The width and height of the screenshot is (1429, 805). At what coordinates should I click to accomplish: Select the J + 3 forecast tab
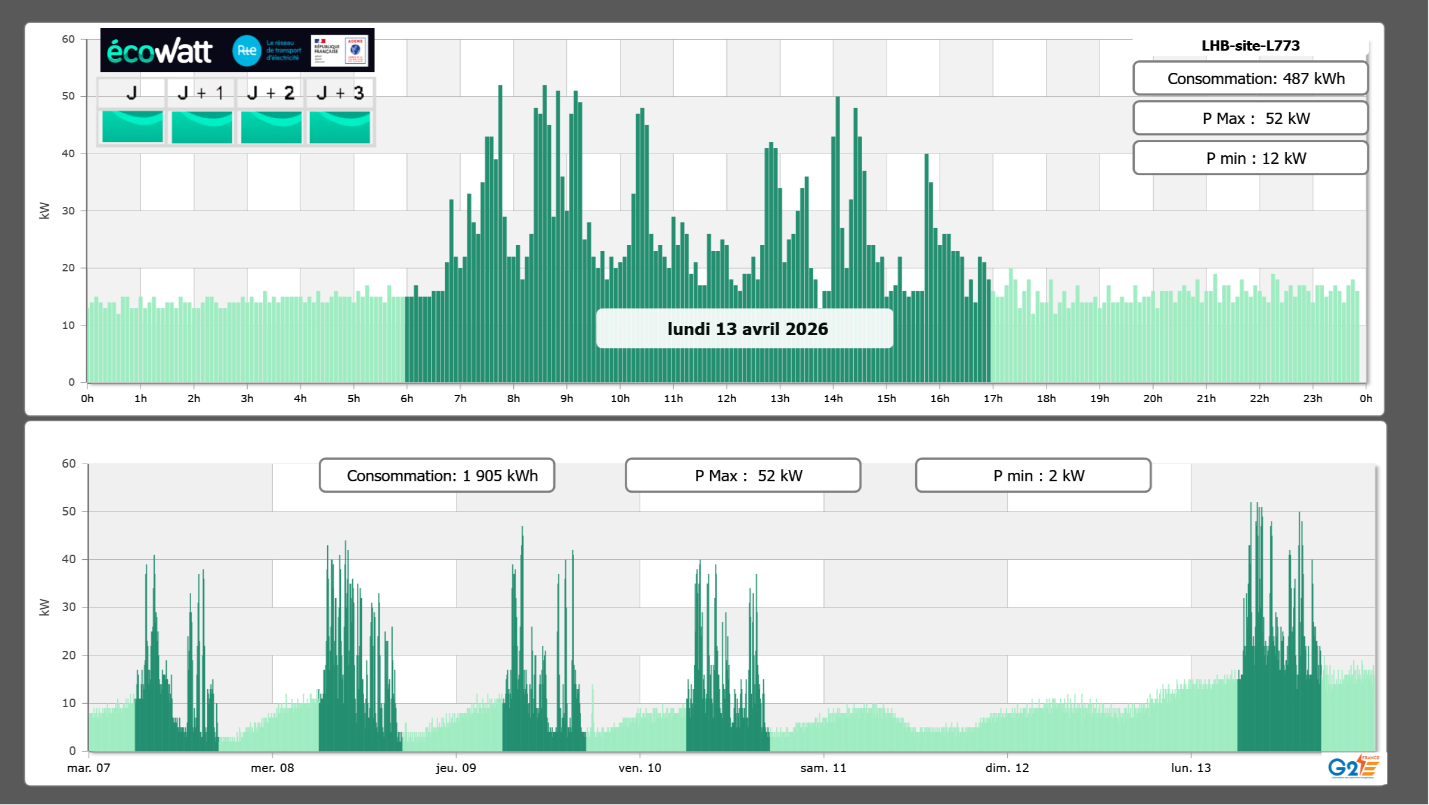[340, 93]
